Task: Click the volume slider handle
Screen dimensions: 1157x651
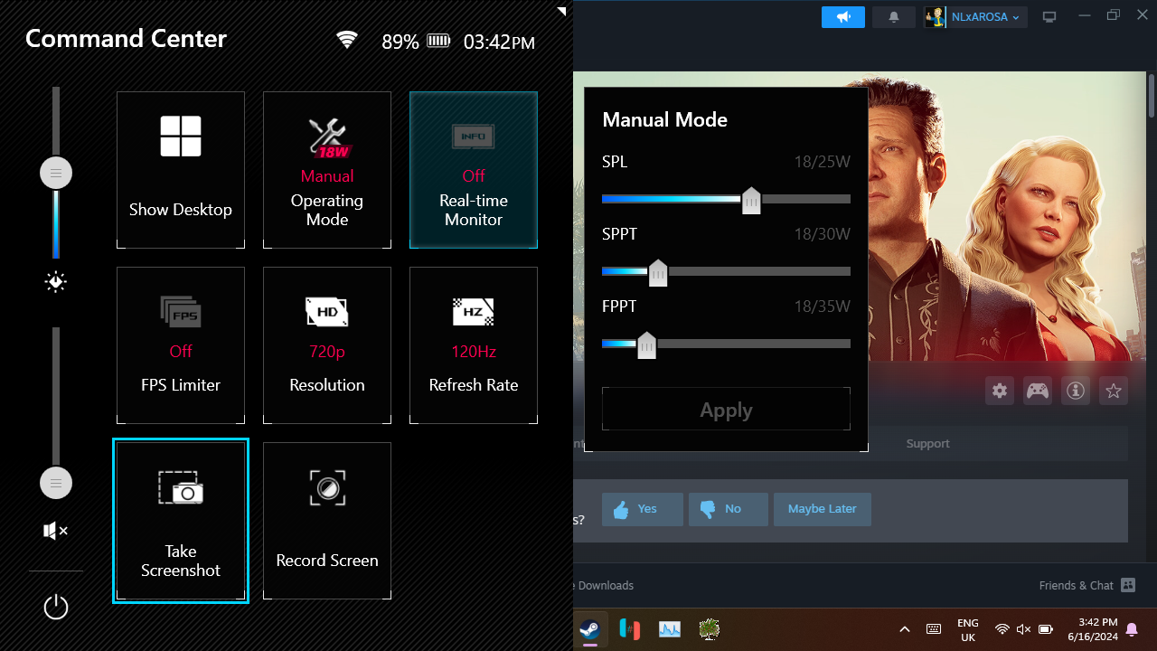Action: click(56, 483)
